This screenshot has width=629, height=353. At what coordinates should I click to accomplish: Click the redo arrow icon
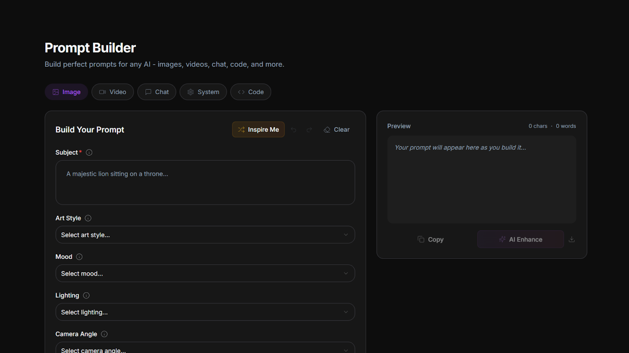pos(309,129)
